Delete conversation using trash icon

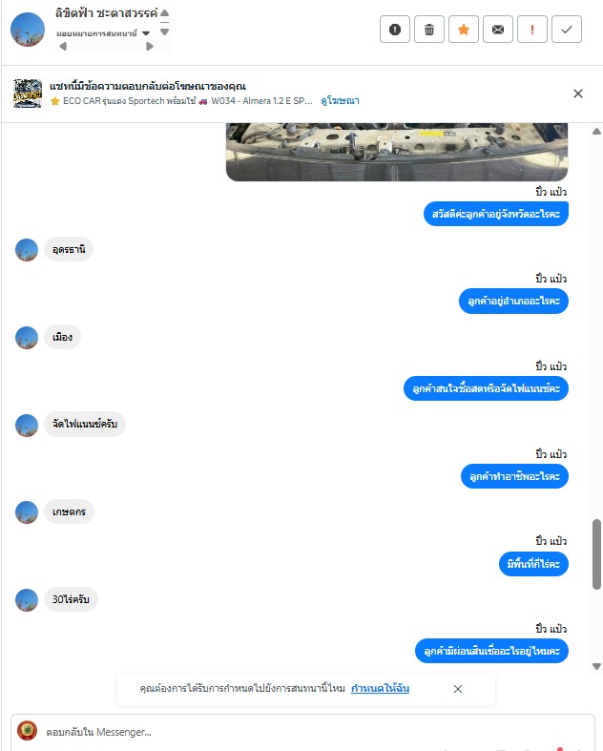click(429, 30)
